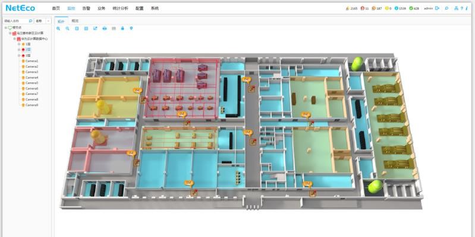
Task: Expand the 1层 floor tree node
Action: tap(19, 44)
